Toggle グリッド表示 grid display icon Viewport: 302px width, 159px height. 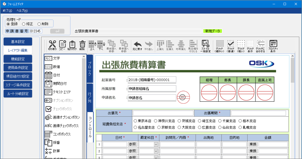(x=250, y=46)
